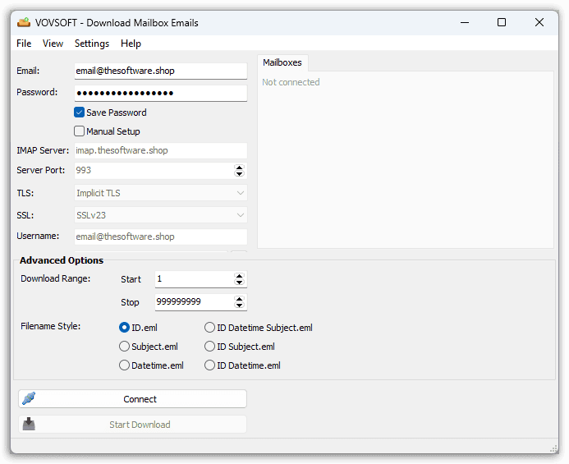Click the 'Not connected' status text
Image resolution: width=569 pixels, height=464 pixels.
[x=291, y=82]
